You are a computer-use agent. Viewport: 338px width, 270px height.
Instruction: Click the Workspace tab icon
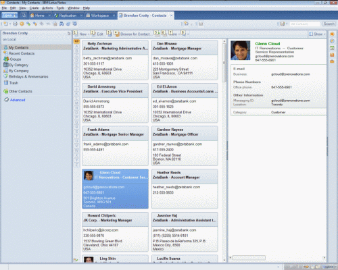tap(88, 16)
